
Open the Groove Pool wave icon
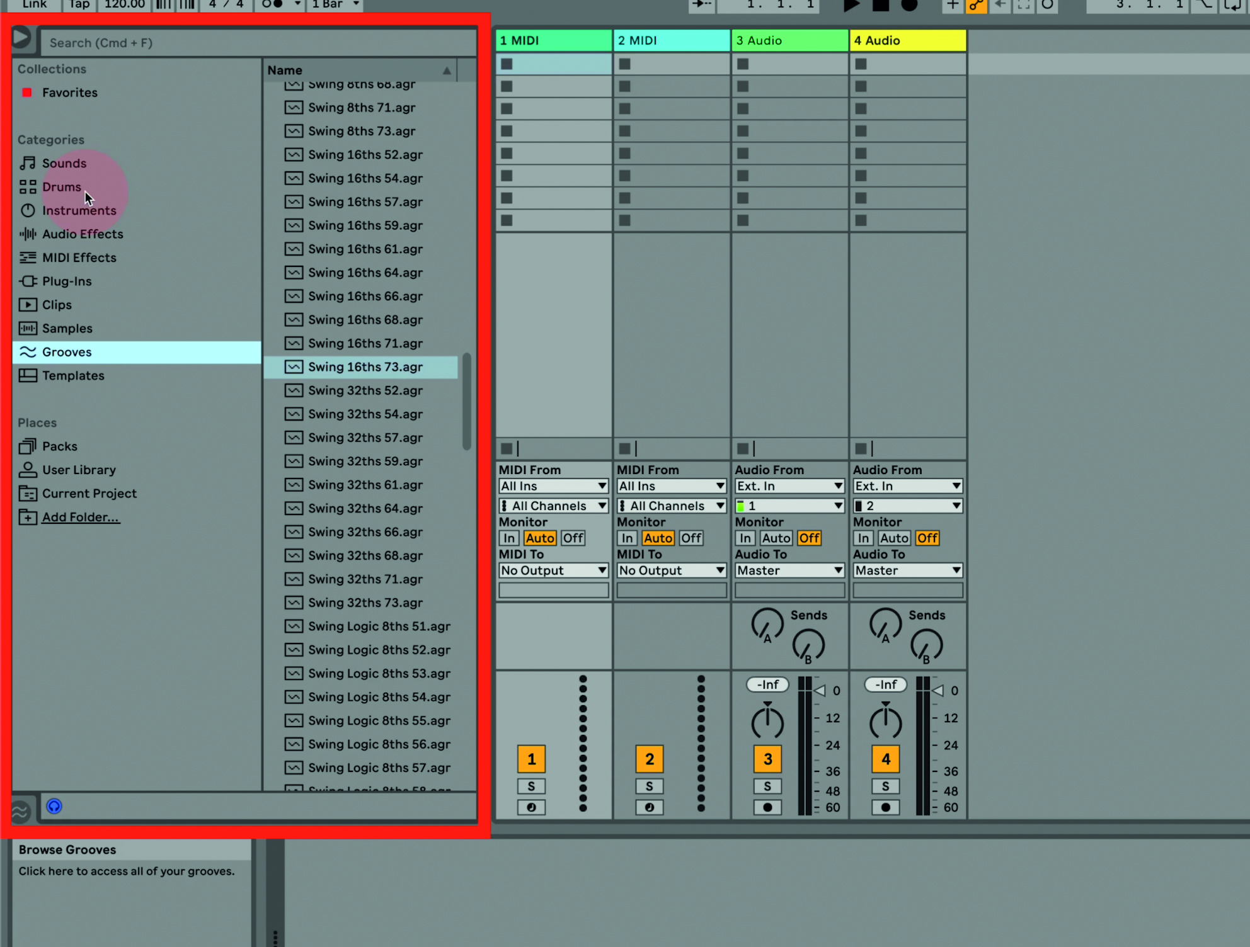20,811
